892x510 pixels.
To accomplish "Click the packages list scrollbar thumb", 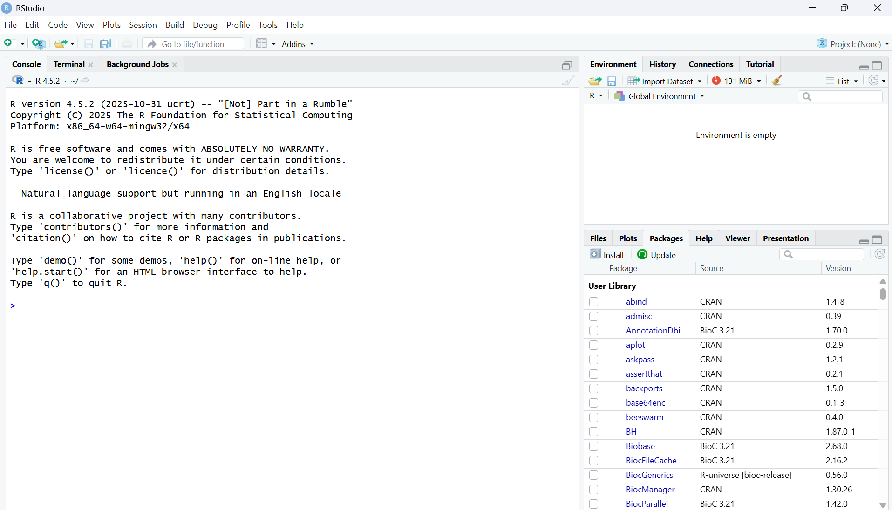I will pyautogui.click(x=882, y=294).
